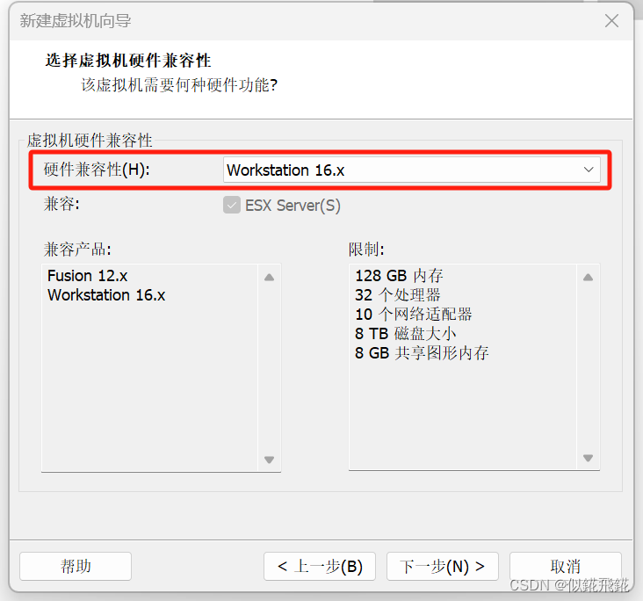Cancel the wizard with the 取消 button

(x=566, y=566)
